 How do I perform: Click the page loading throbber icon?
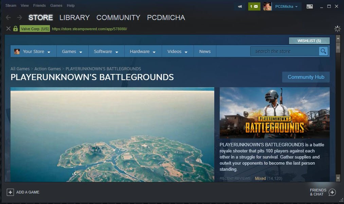click(x=337, y=29)
